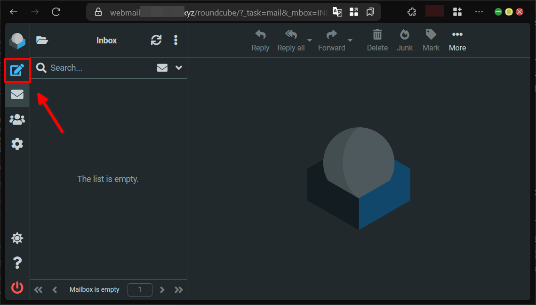Click the page number box

[140, 290]
